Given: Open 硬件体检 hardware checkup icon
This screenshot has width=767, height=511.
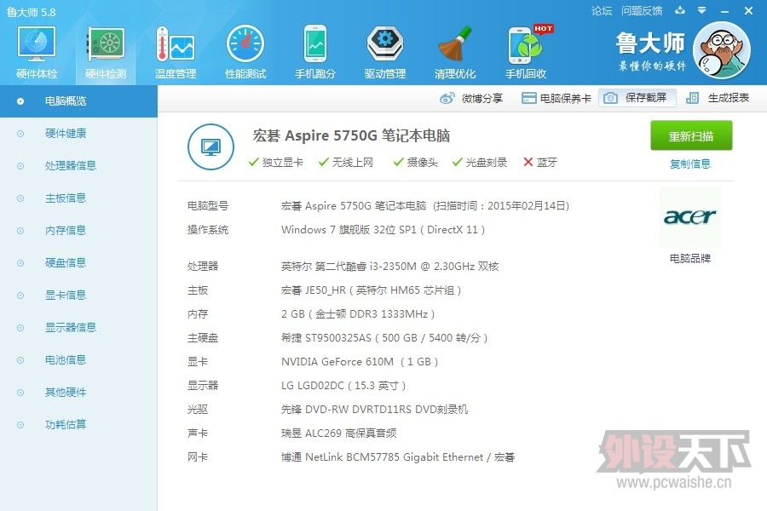Looking at the screenshot, I should [x=36, y=44].
